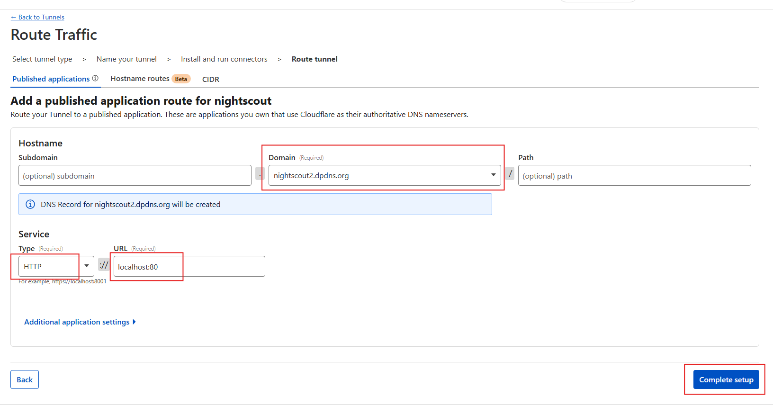This screenshot has width=773, height=406.
Task: Click into the optional path field
Action: click(x=634, y=176)
